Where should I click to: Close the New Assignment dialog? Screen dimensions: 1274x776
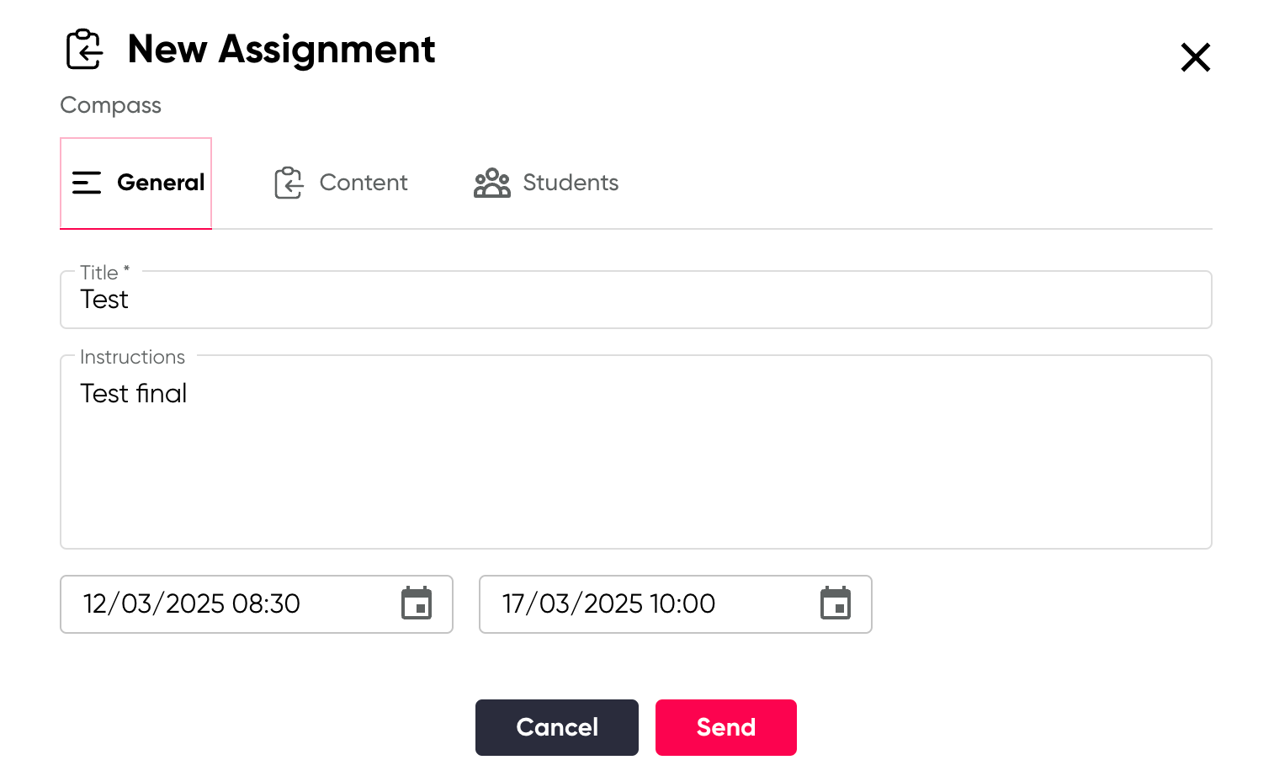(1195, 57)
